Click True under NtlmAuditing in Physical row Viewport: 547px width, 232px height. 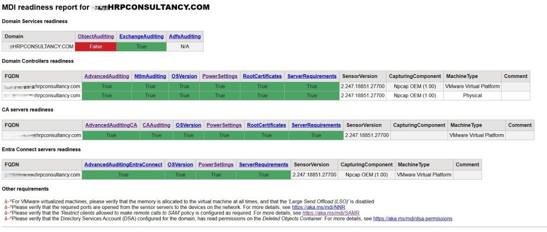[x=150, y=95]
